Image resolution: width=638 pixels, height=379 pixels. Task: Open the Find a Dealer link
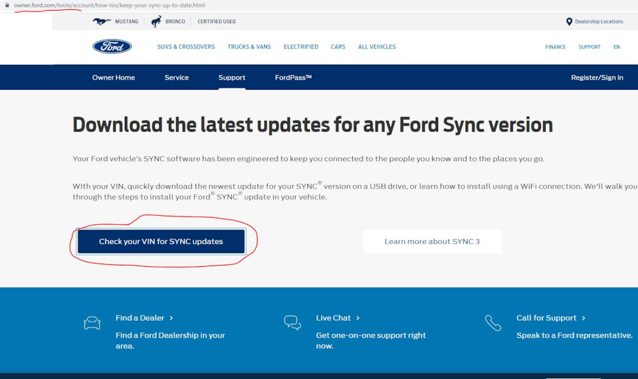tap(140, 318)
